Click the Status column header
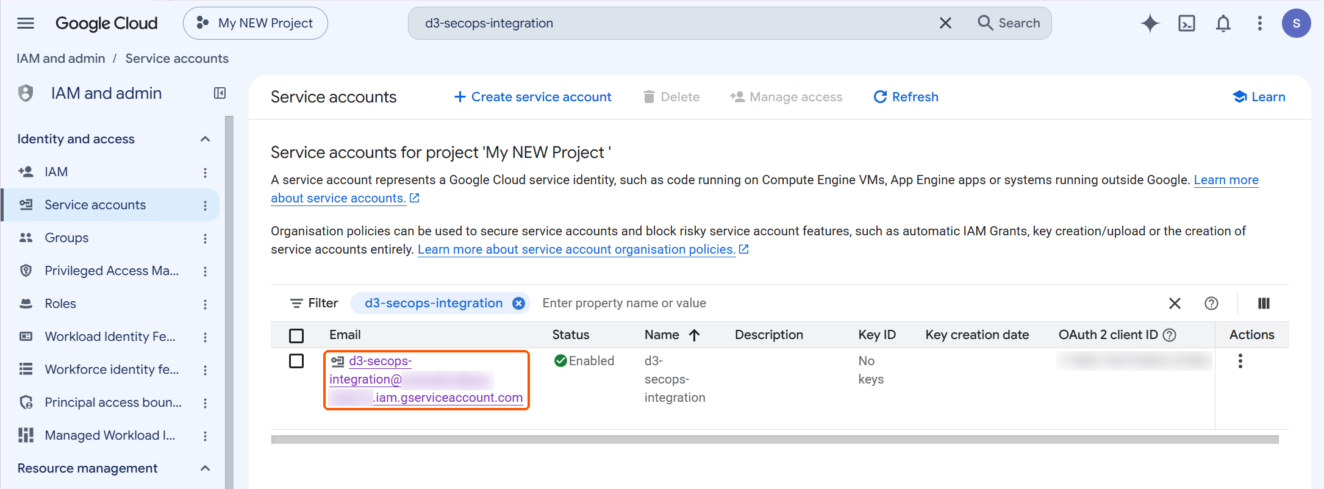 [x=571, y=335]
